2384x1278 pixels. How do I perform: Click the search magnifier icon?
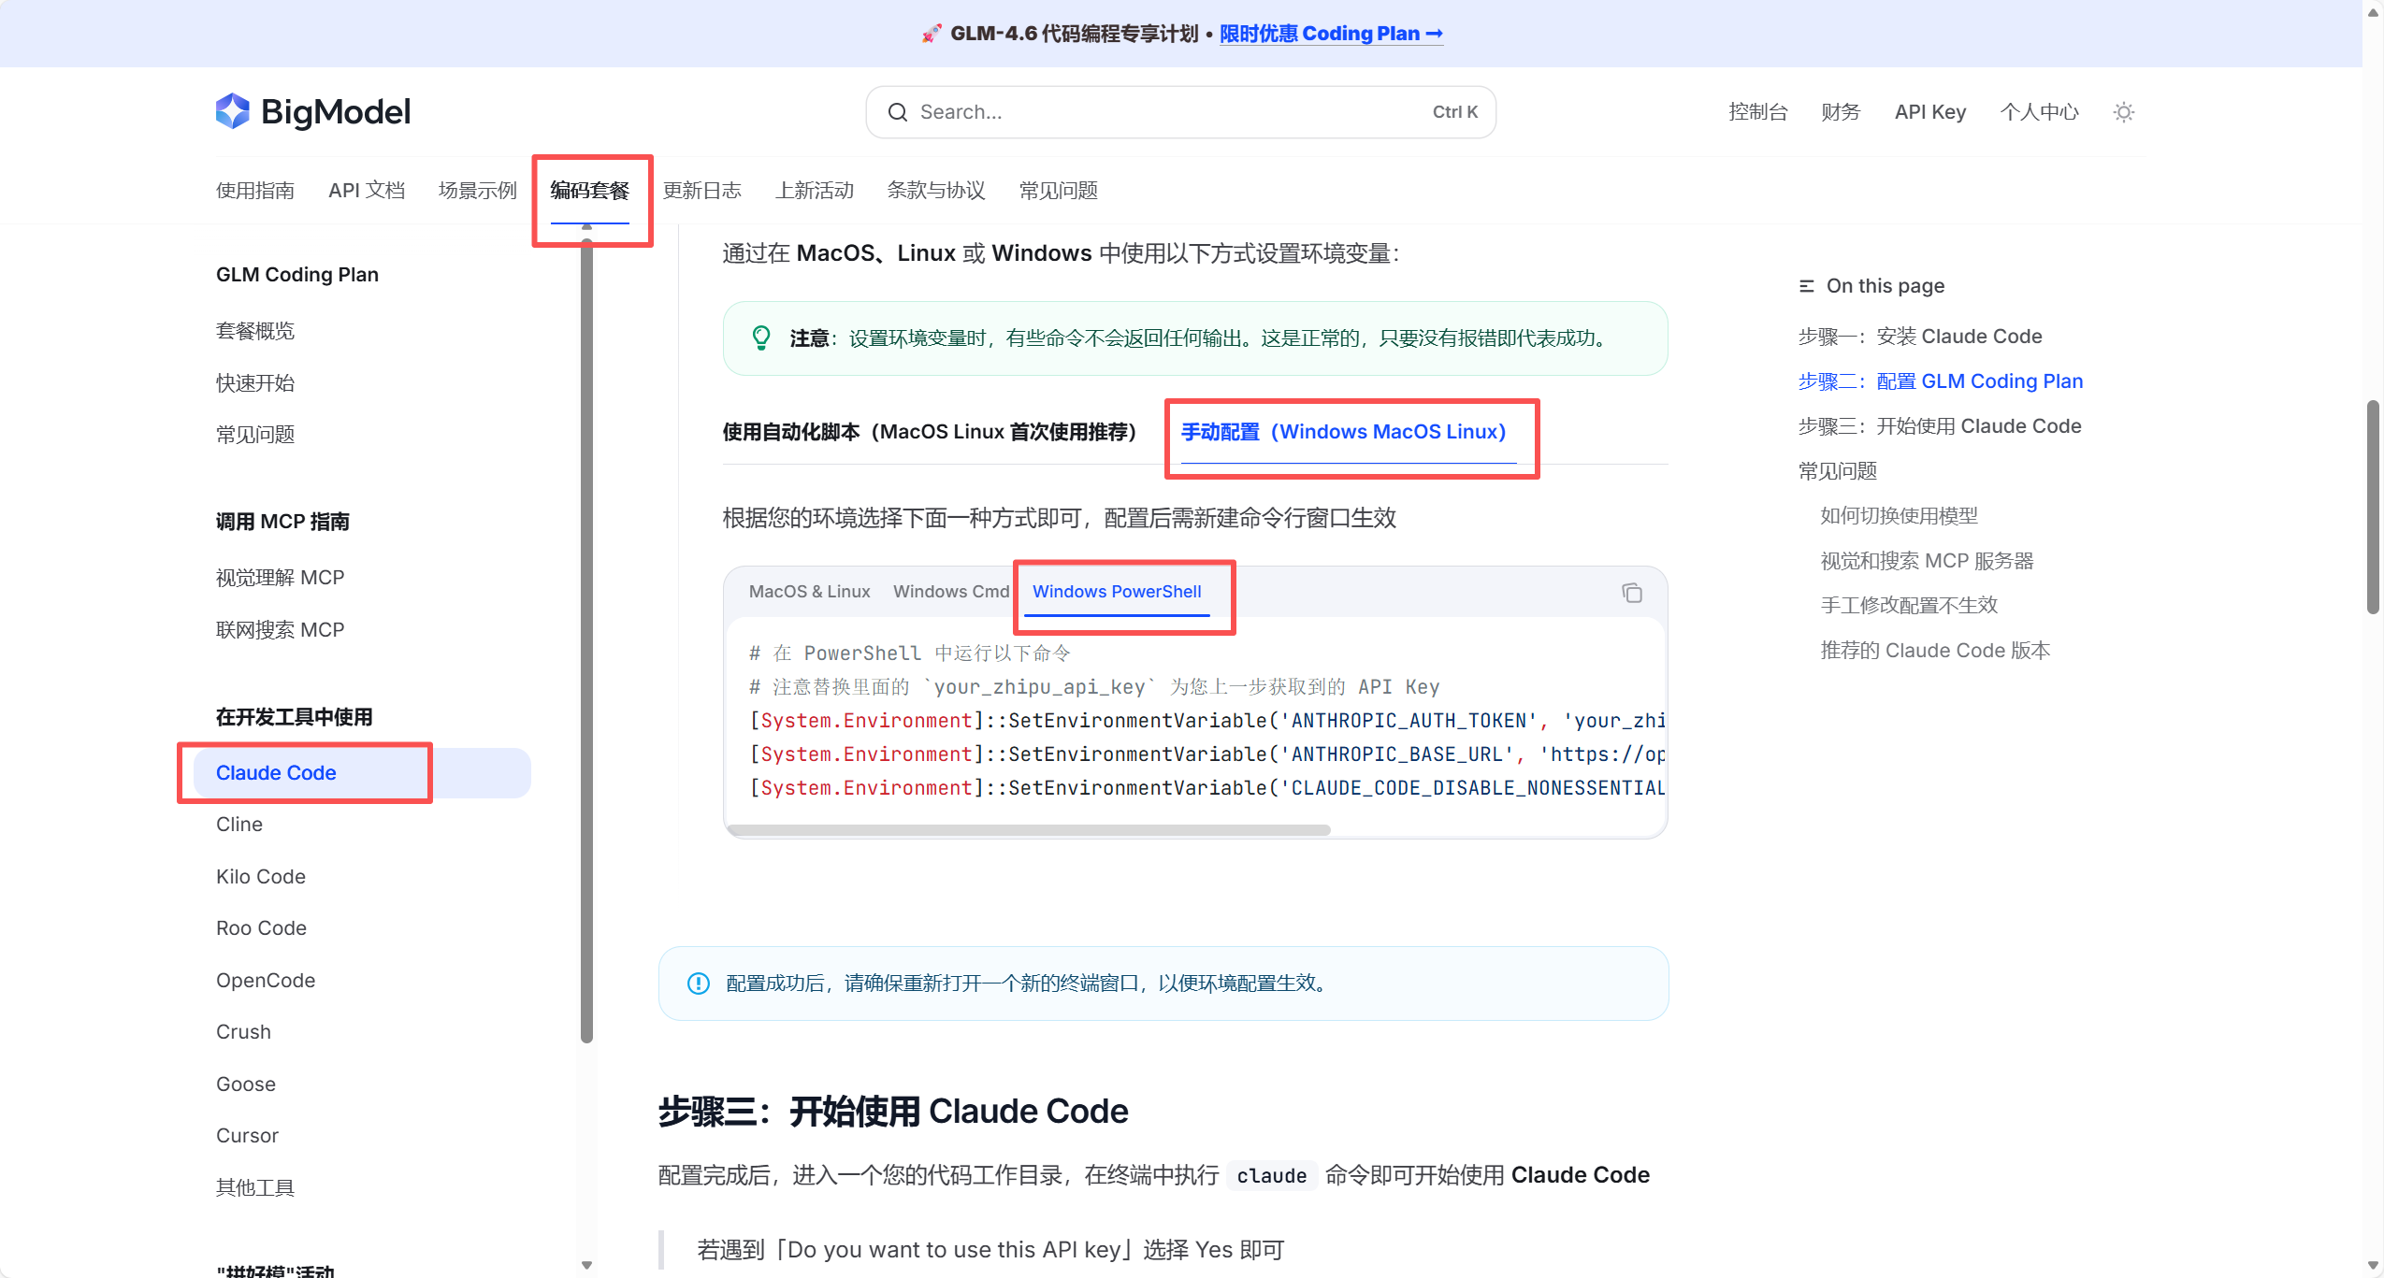point(898,111)
